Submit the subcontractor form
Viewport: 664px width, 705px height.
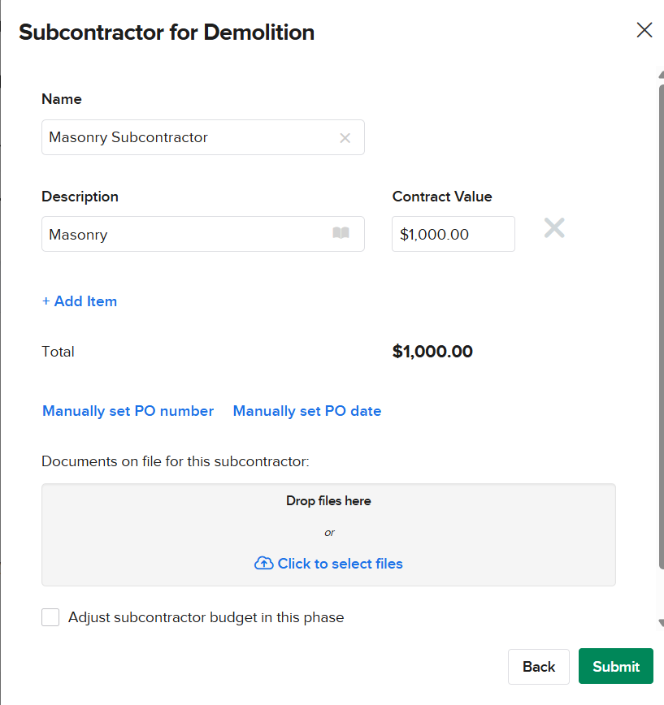coord(615,667)
